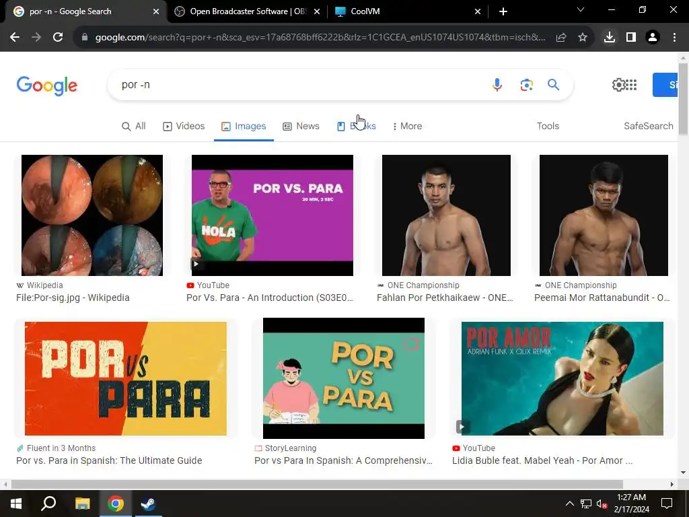Click the network icon in system tray
Image resolution: width=689 pixels, height=517 pixels.
tap(586, 504)
